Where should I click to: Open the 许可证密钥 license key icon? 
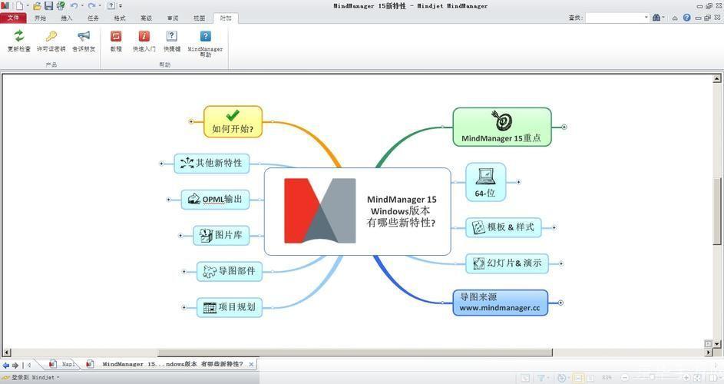[x=51, y=36]
